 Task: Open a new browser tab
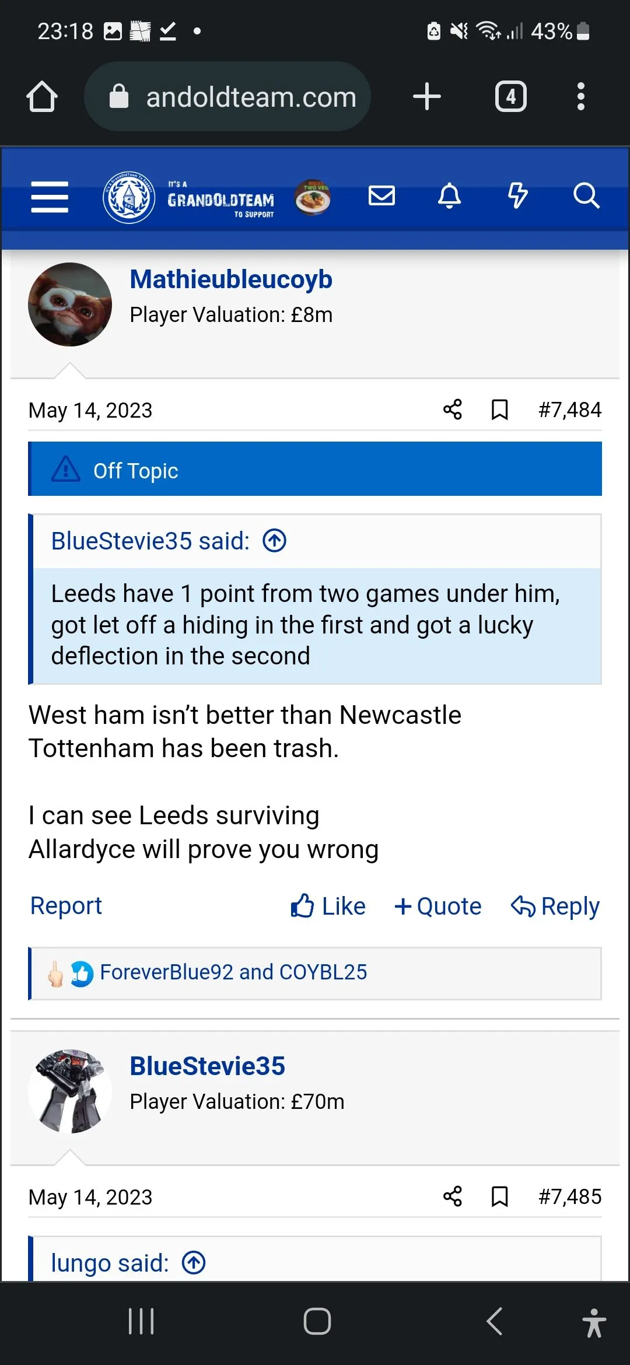click(427, 96)
